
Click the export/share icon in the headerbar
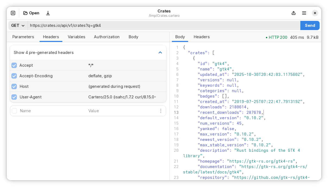[293, 13]
